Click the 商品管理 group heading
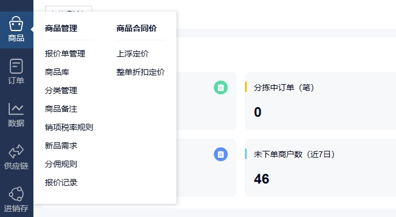Viewport: 396px width, 217px height. tap(61, 28)
